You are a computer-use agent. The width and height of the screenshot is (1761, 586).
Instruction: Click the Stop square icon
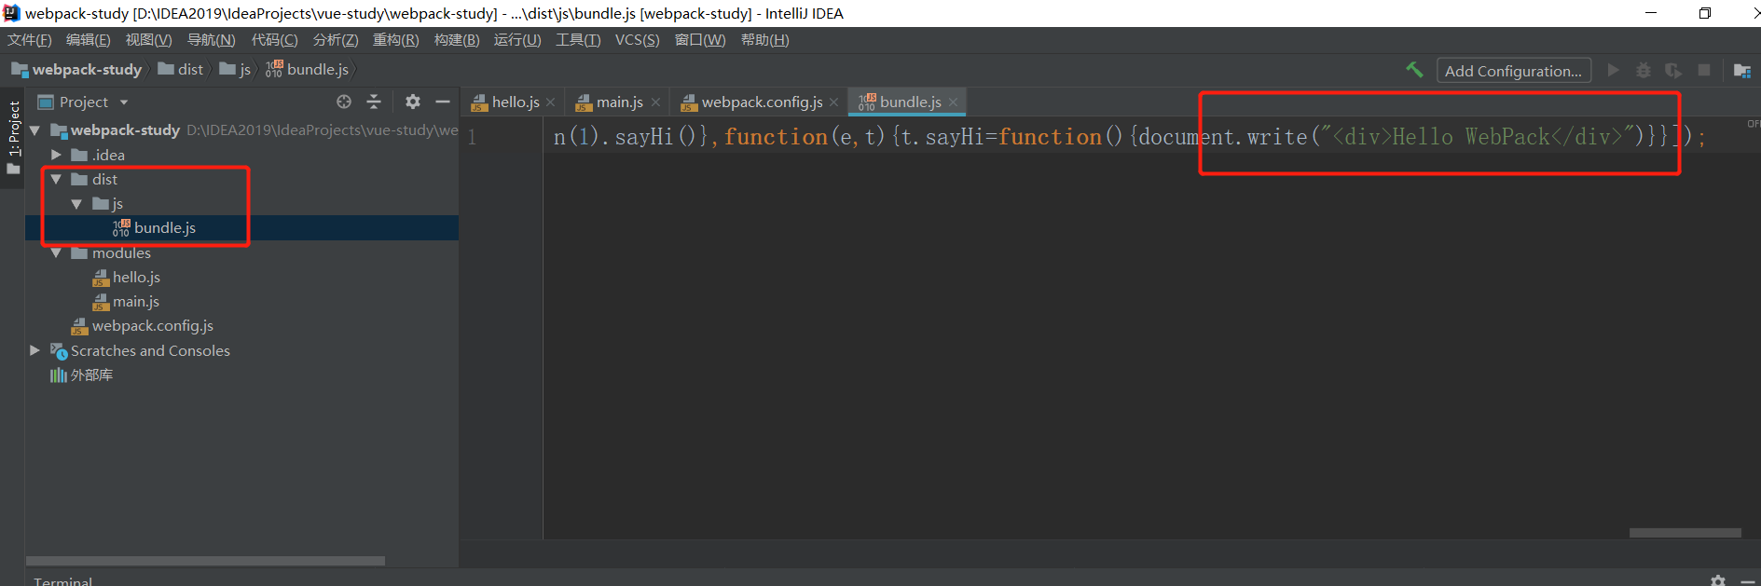click(x=1704, y=71)
